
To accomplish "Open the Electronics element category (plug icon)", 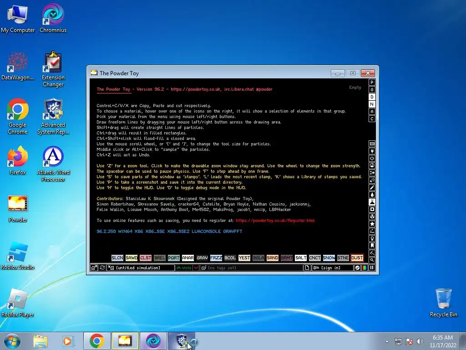I will click(372, 151).
